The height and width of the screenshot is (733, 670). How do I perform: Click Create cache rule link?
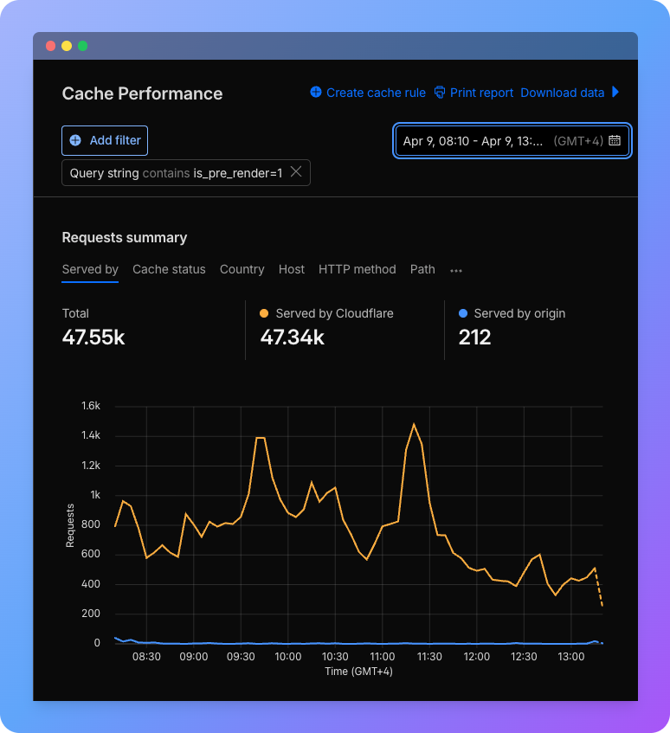368,93
